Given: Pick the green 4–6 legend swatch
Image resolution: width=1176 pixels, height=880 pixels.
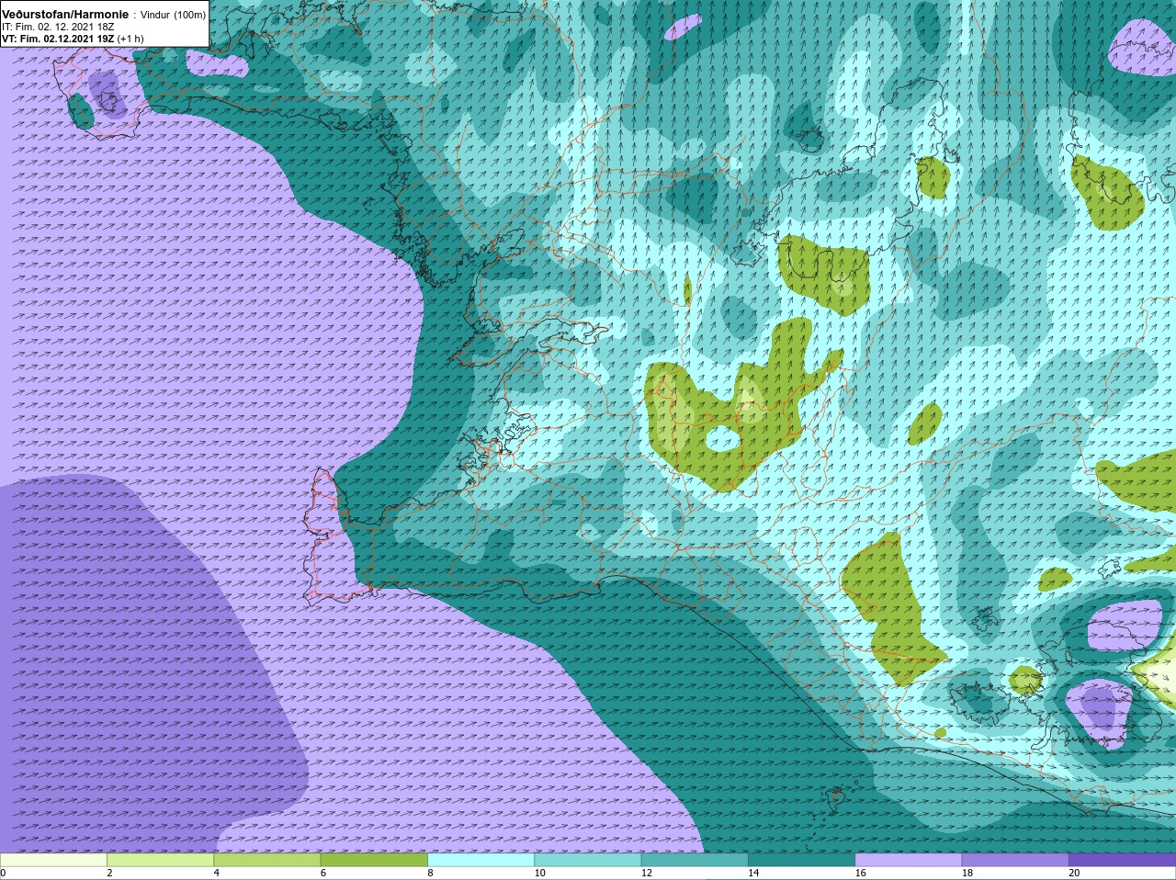Looking at the screenshot, I should pyautogui.click(x=267, y=861).
